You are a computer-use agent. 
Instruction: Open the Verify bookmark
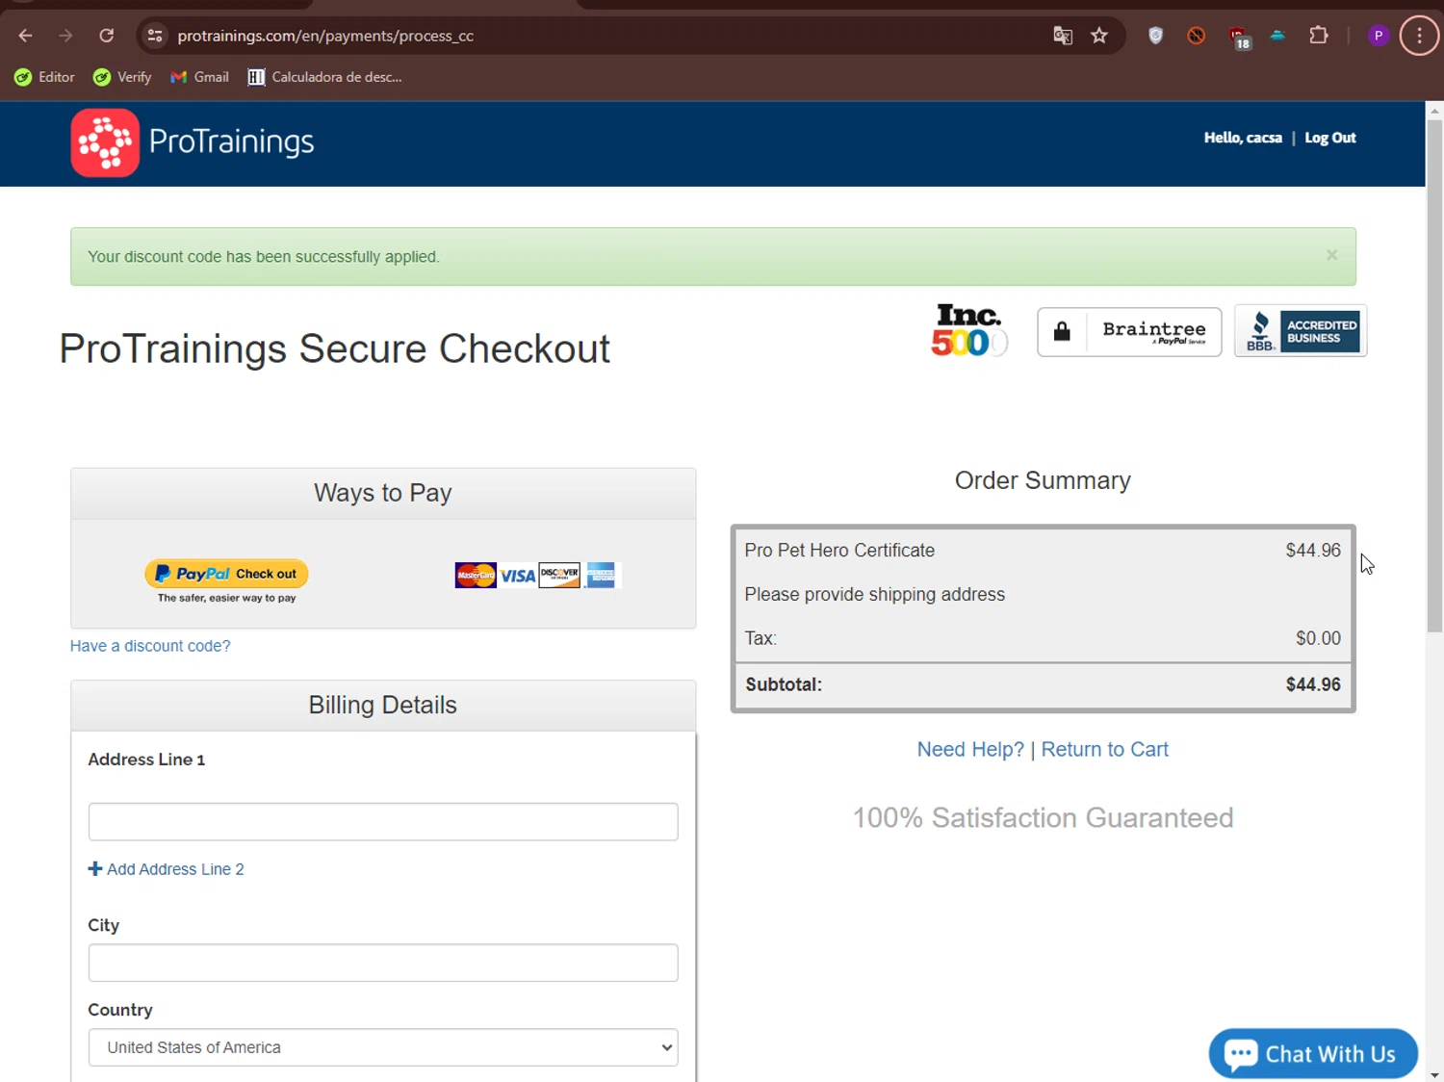pyautogui.click(x=122, y=77)
